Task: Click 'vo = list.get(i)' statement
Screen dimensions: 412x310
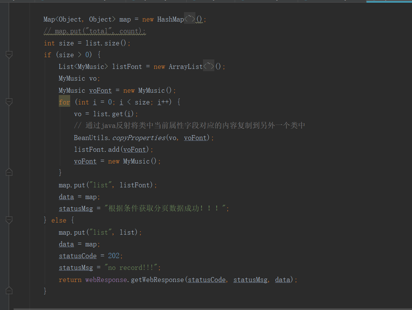Action: click(106, 114)
